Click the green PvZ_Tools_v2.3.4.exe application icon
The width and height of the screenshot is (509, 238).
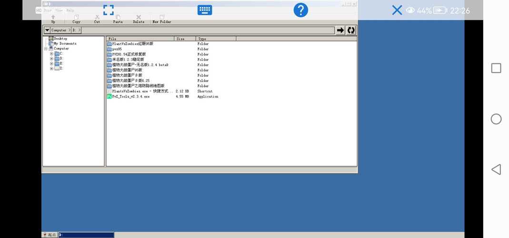pyautogui.click(x=110, y=97)
